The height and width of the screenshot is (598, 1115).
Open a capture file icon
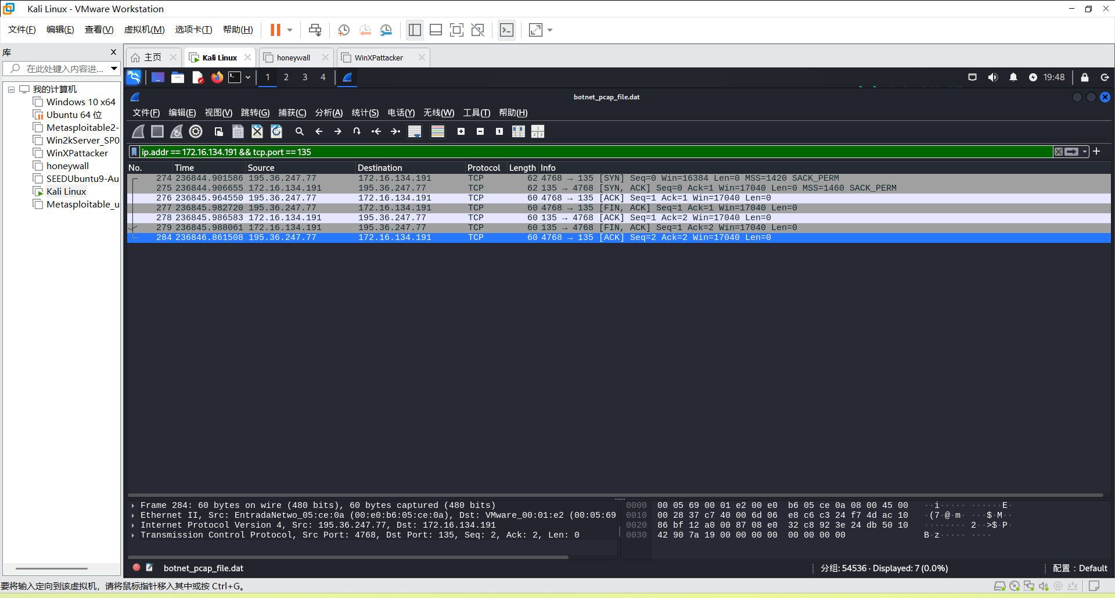(x=219, y=132)
